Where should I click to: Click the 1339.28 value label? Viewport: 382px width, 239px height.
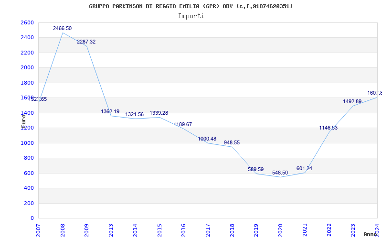pos(159,113)
